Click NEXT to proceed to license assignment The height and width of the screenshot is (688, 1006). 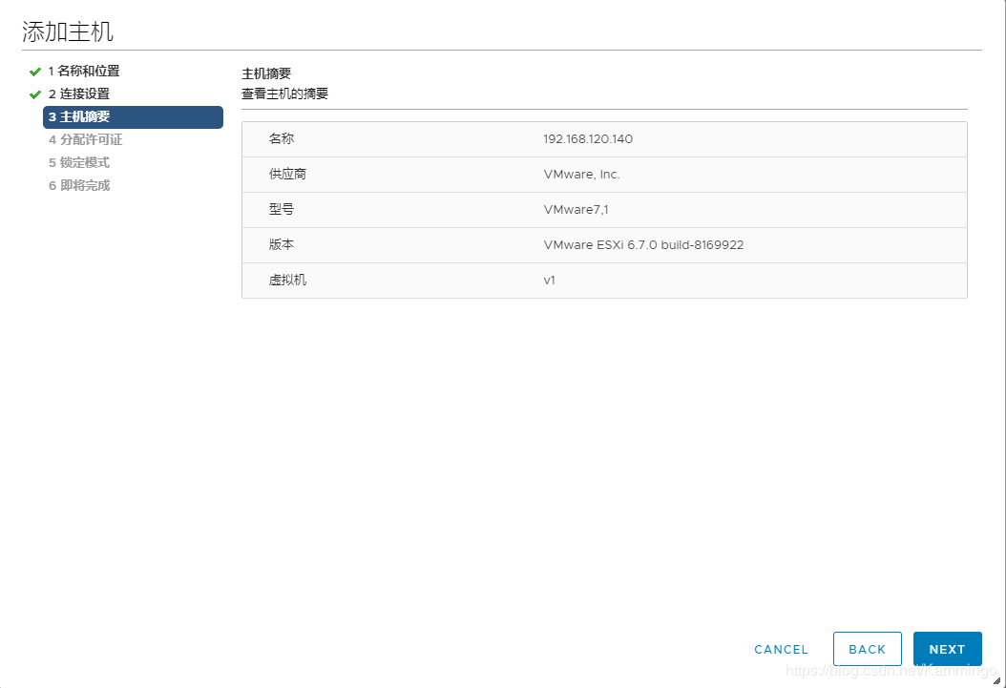pyautogui.click(x=947, y=648)
